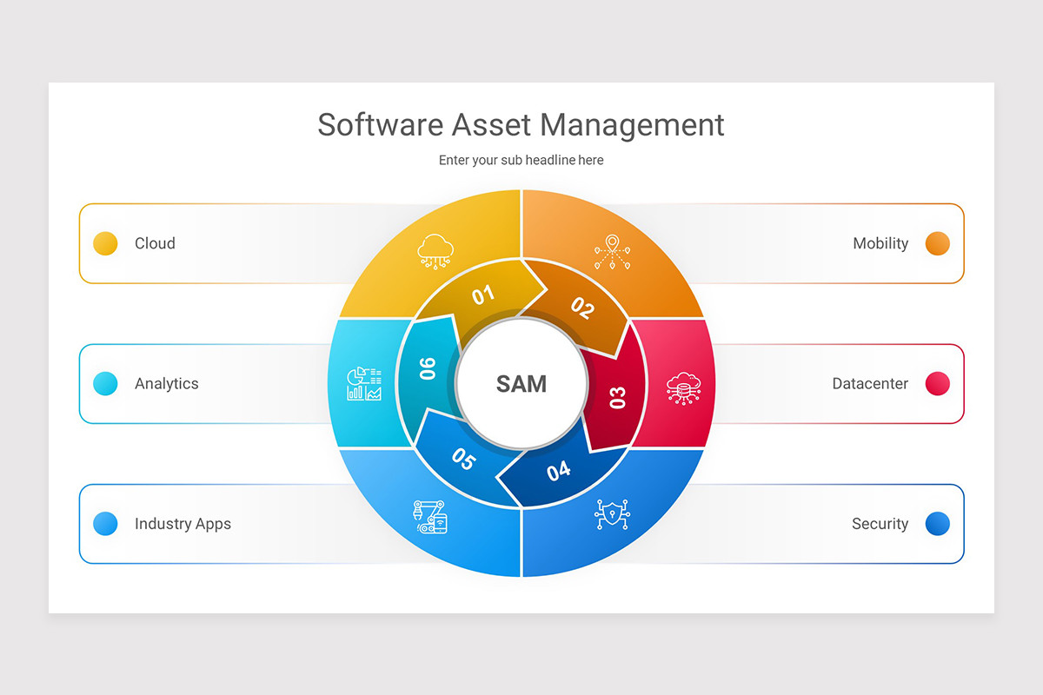Select the Cloud label row

pyautogui.click(x=156, y=243)
